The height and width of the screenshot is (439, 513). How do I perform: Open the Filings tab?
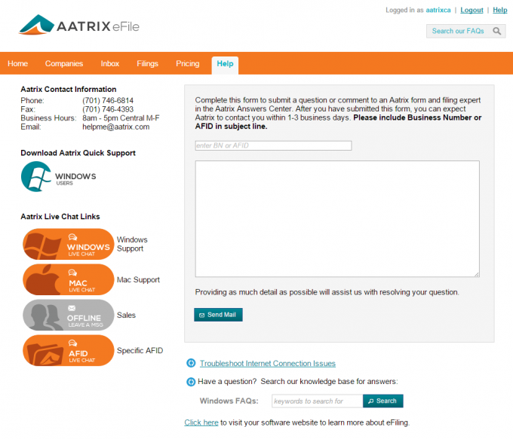[148, 64]
